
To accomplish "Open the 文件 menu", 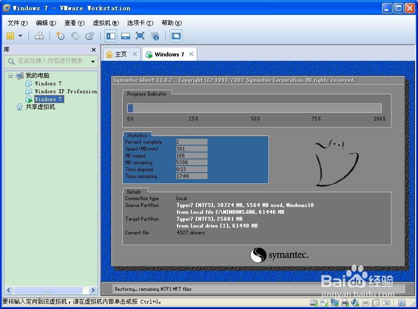I will 17,23.
